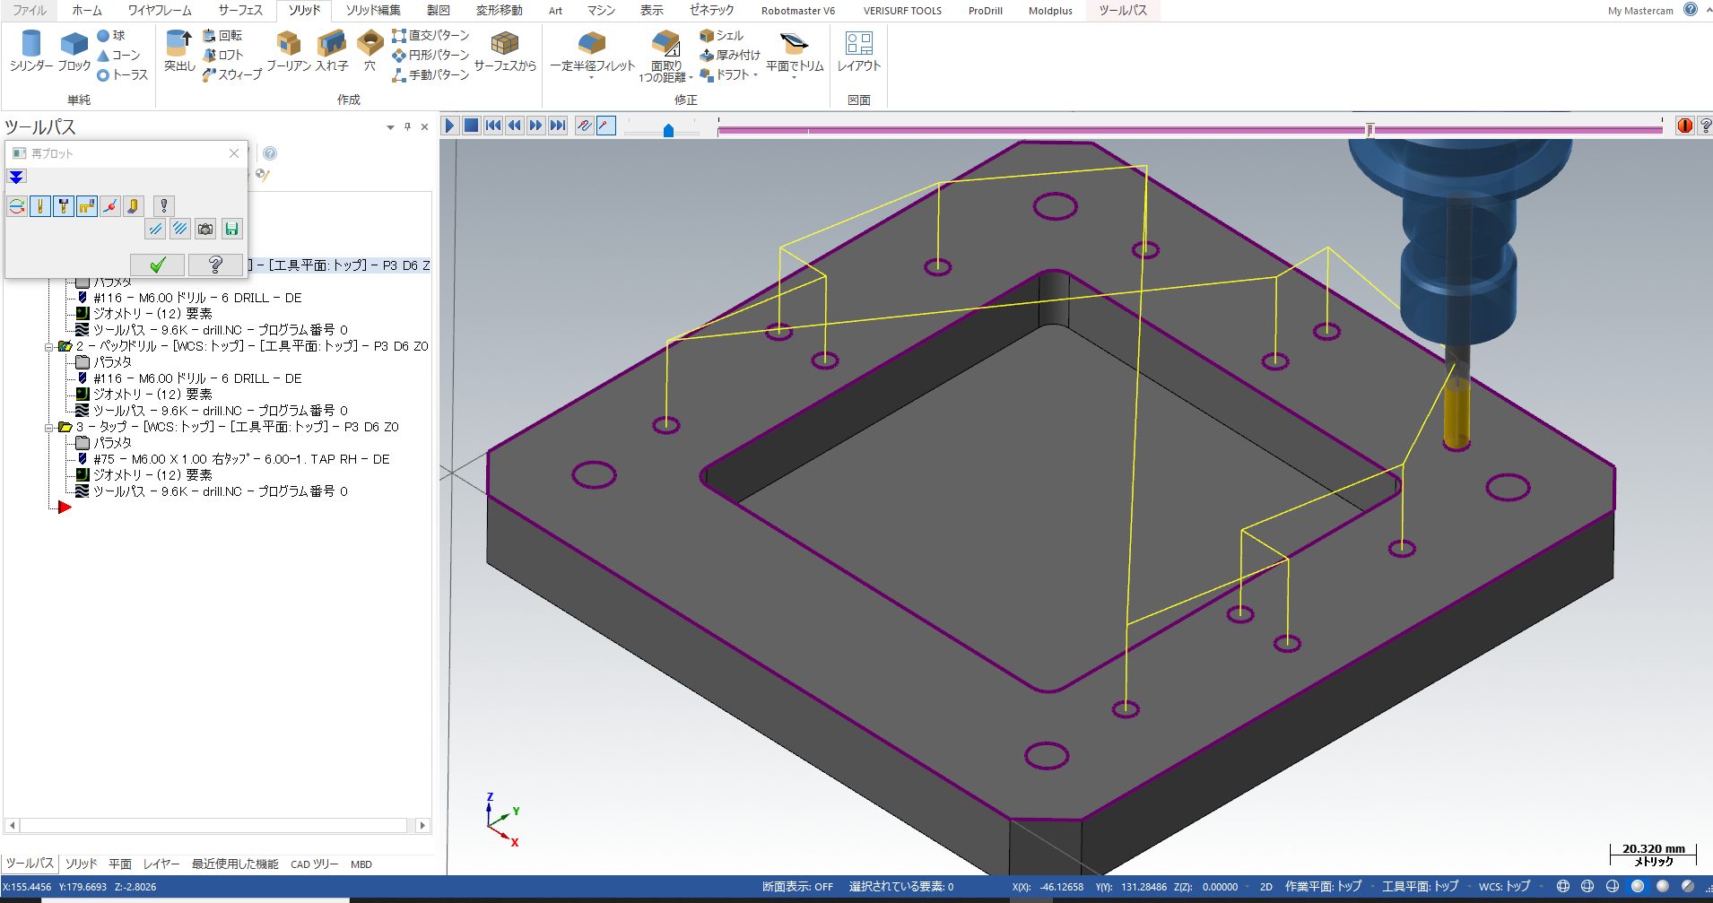Switch to the レイヤー panel tab
Viewport: 1713px width, 903px height.
point(161,864)
